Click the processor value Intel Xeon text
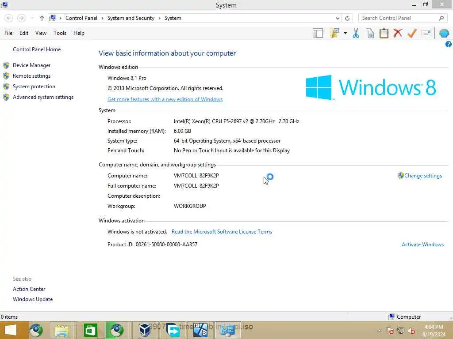 [236, 121]
